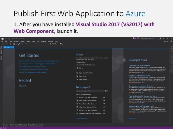The image size is (173, 129).
Task: Open the 'Experiment with Azure for FREE' article
Action: 139,66
